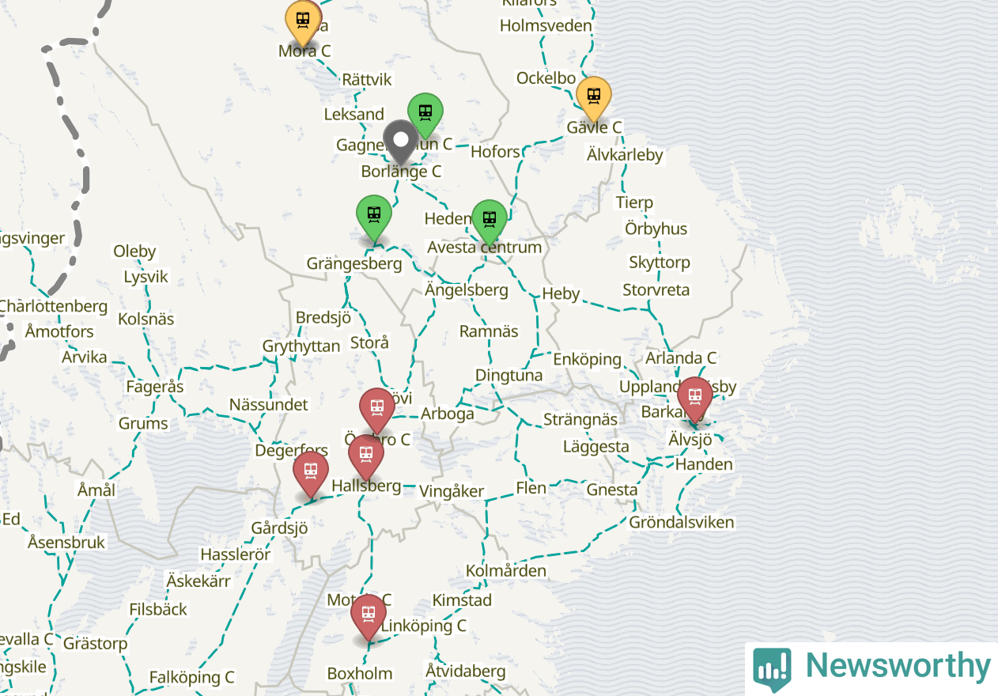Click the Filsbäck label

pos(159,609)
